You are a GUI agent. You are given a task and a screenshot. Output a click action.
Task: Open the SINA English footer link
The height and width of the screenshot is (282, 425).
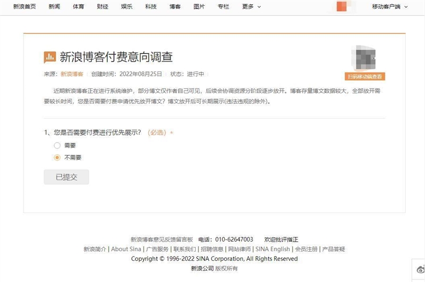[273, 249]
